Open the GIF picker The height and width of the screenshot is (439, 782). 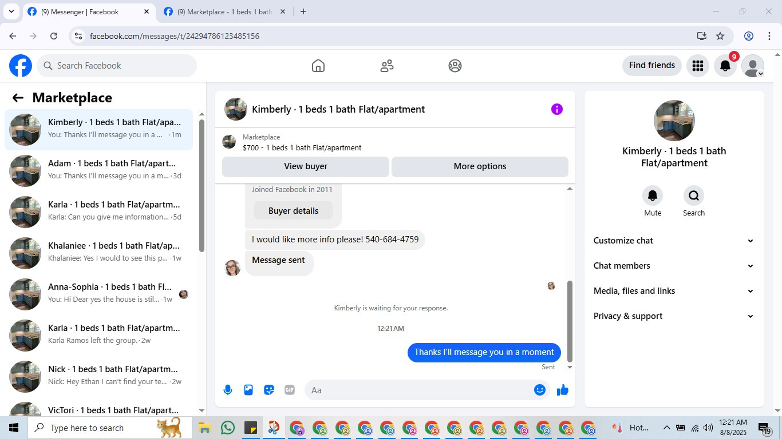290,390
